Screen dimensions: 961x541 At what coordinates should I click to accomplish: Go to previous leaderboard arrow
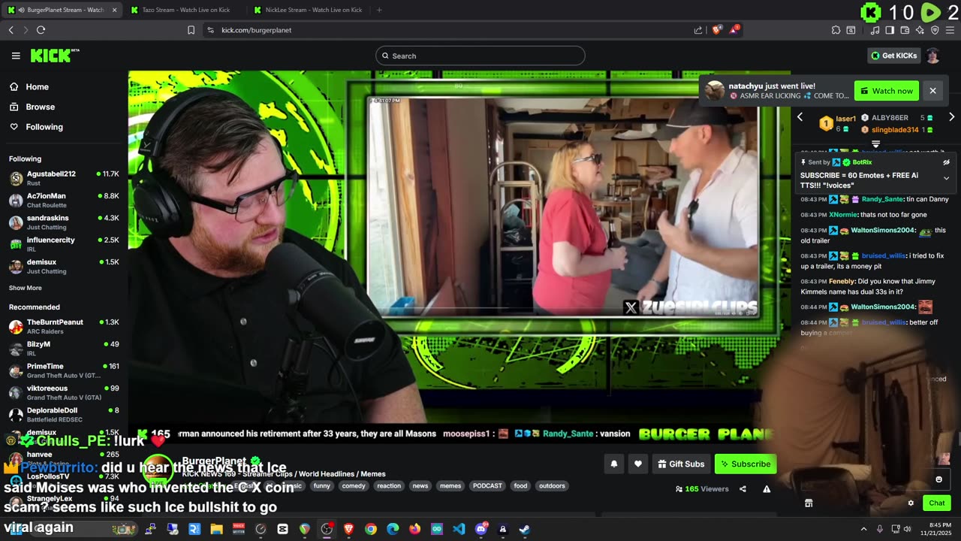coord(800,117)
